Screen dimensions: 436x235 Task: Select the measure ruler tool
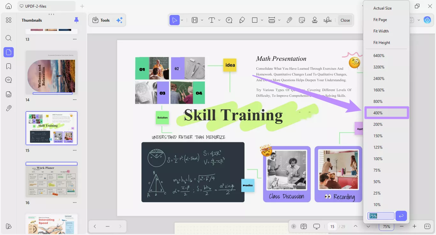272,20
